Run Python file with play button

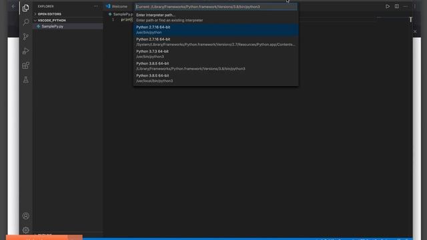pyautogui.click(x=387, y=6)
